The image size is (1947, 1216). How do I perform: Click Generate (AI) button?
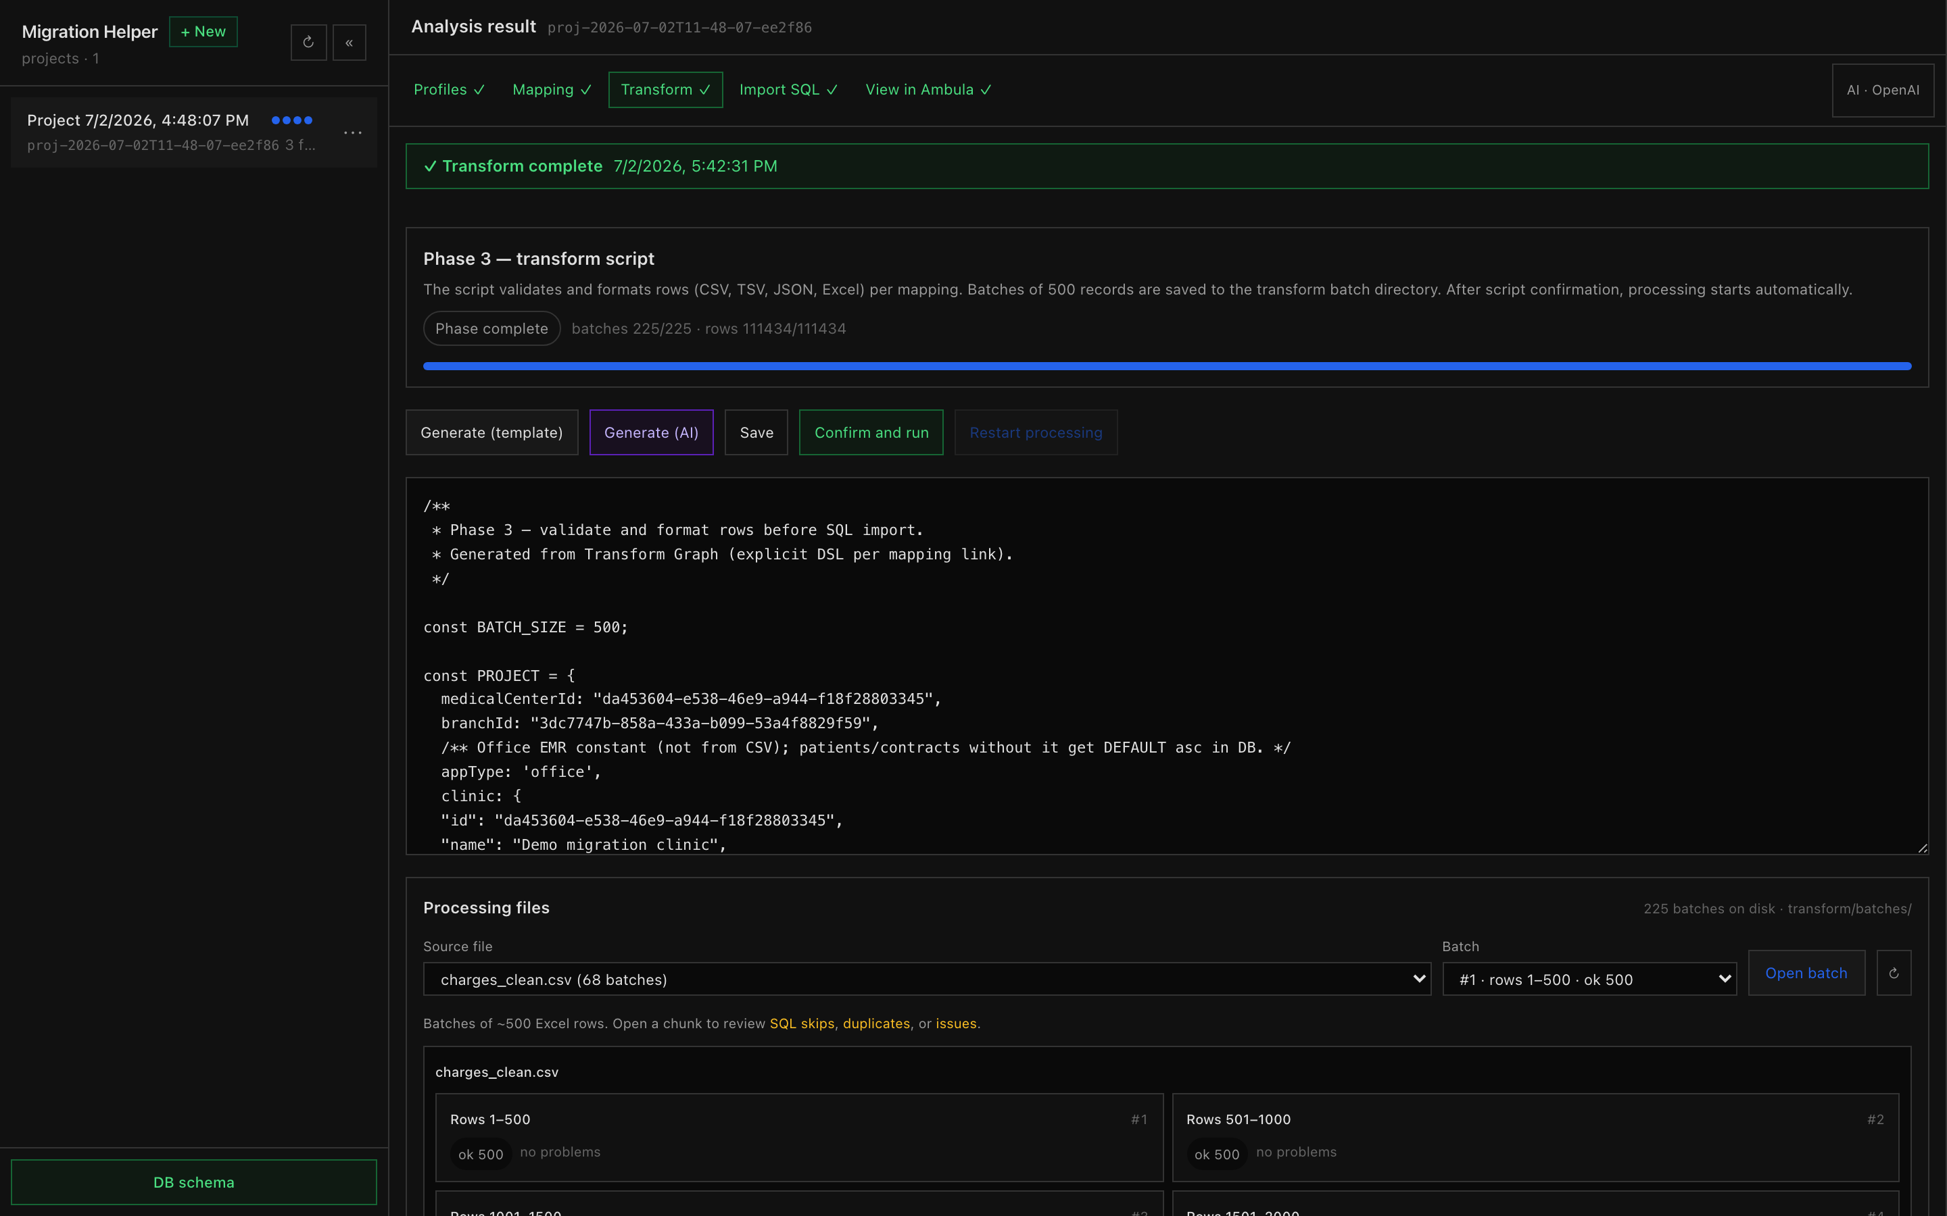651,432
